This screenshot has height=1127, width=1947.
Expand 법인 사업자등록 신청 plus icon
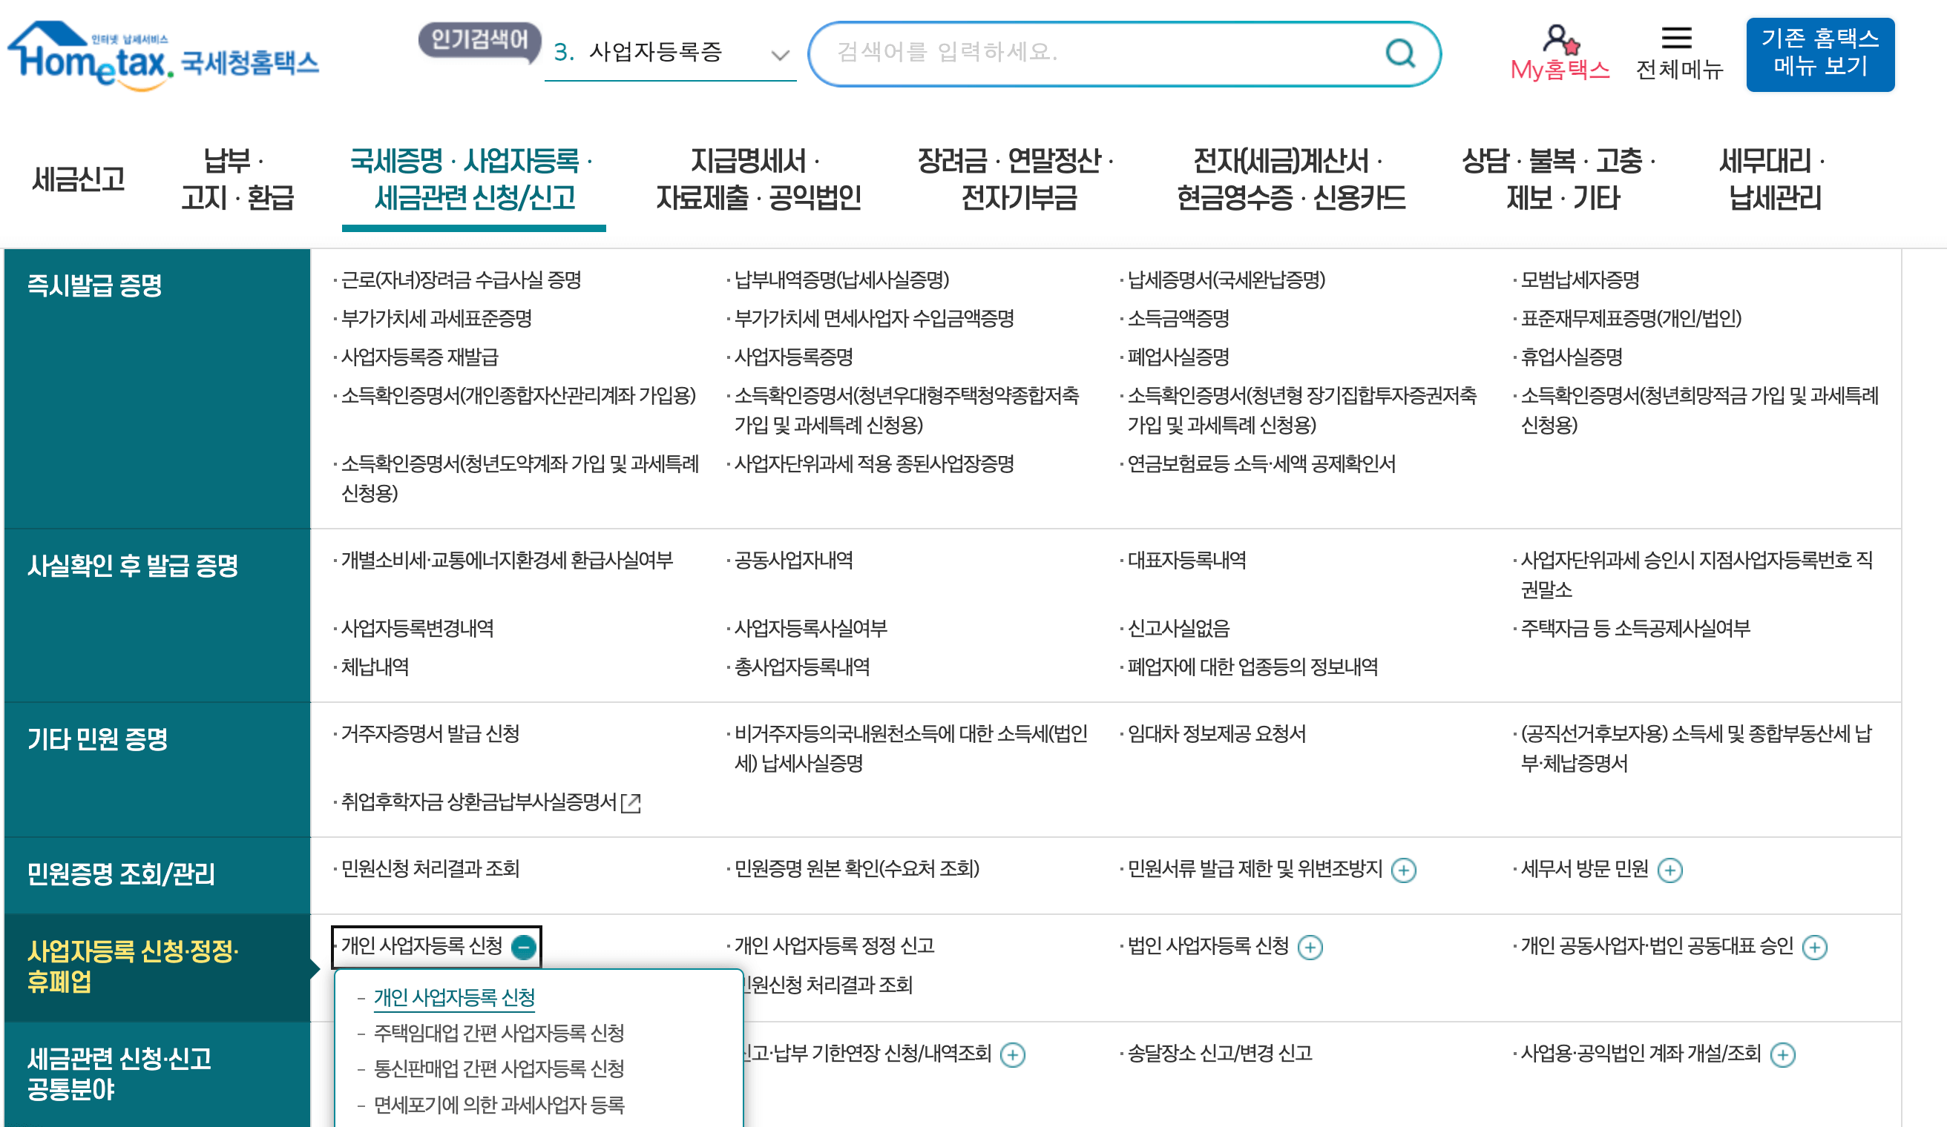pyautogui.click(x=1311, y=948)
